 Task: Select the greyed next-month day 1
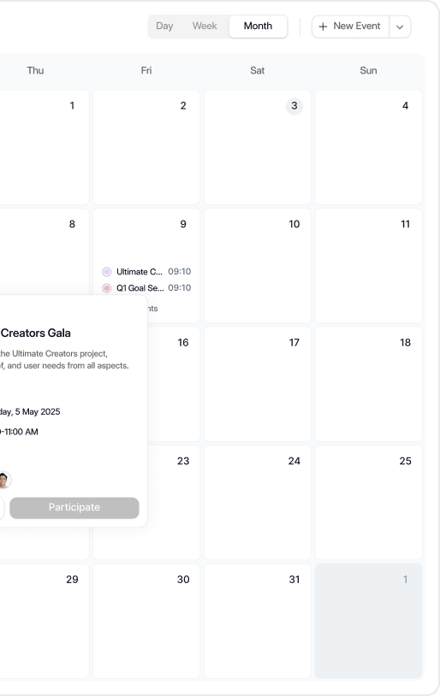[x=368, y=621]
